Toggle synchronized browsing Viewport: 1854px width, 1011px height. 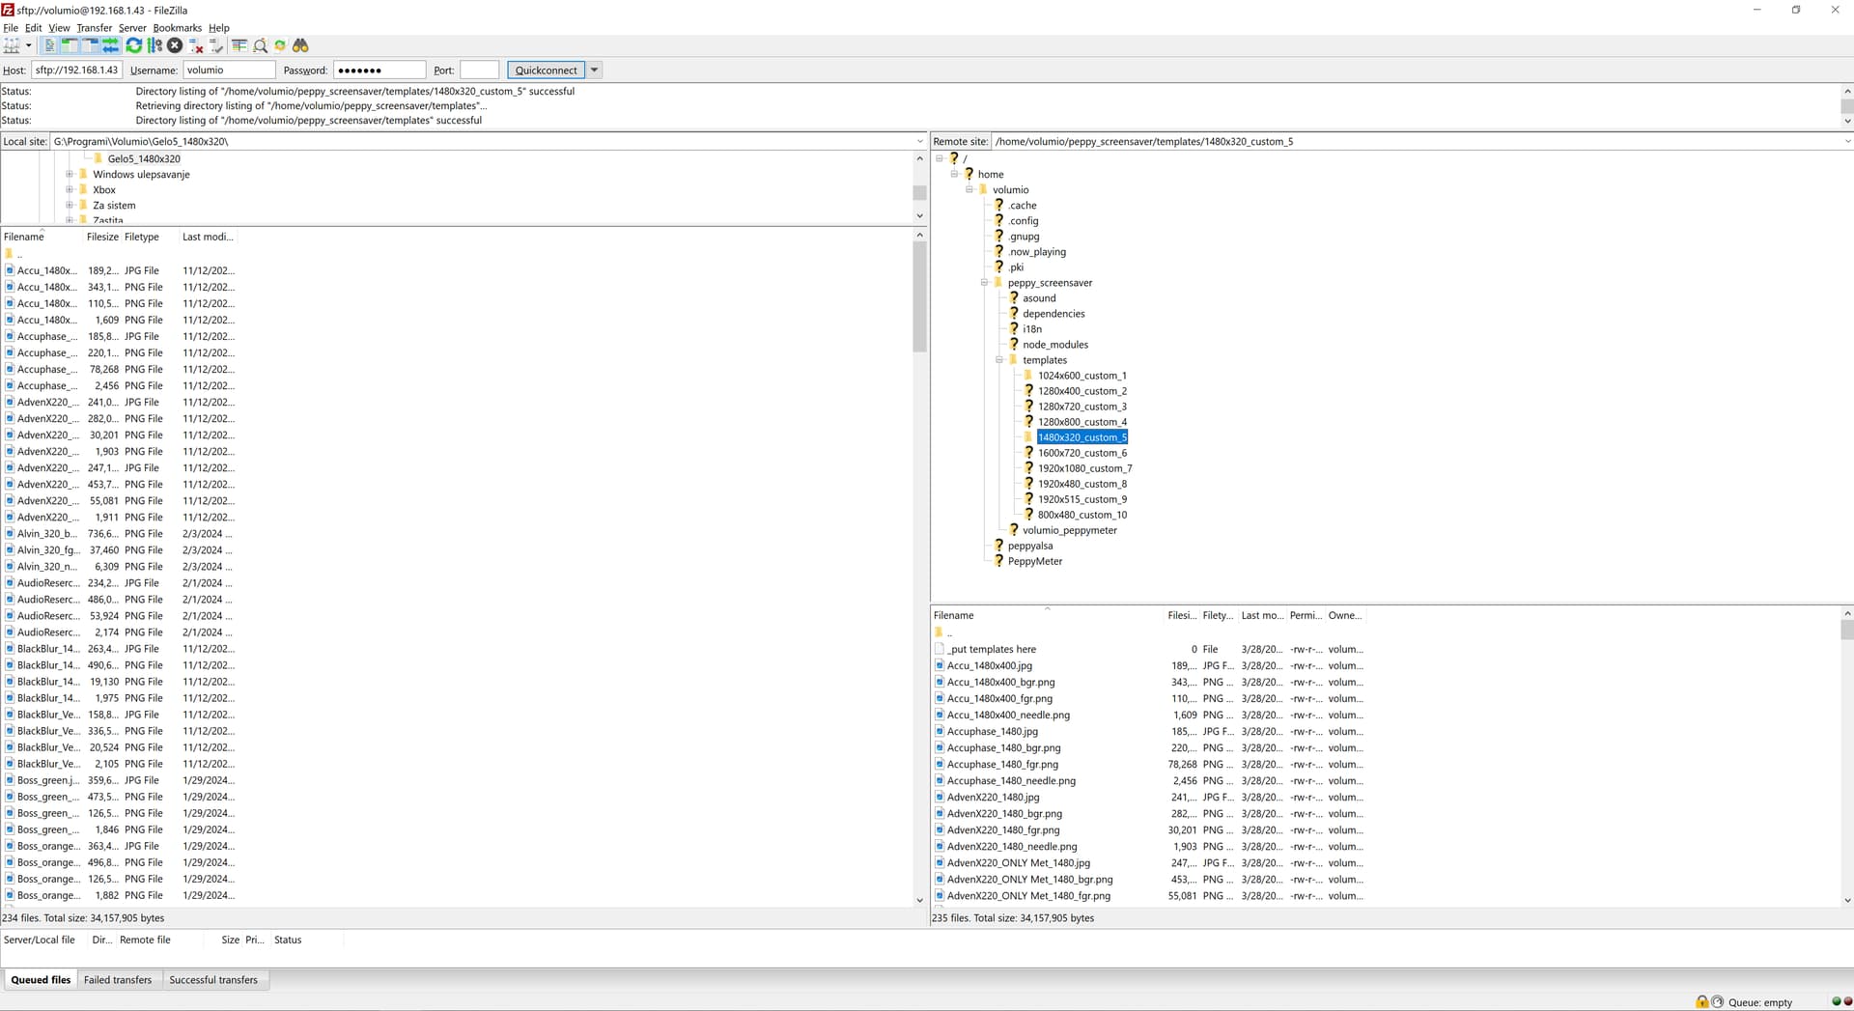(280, 45)
